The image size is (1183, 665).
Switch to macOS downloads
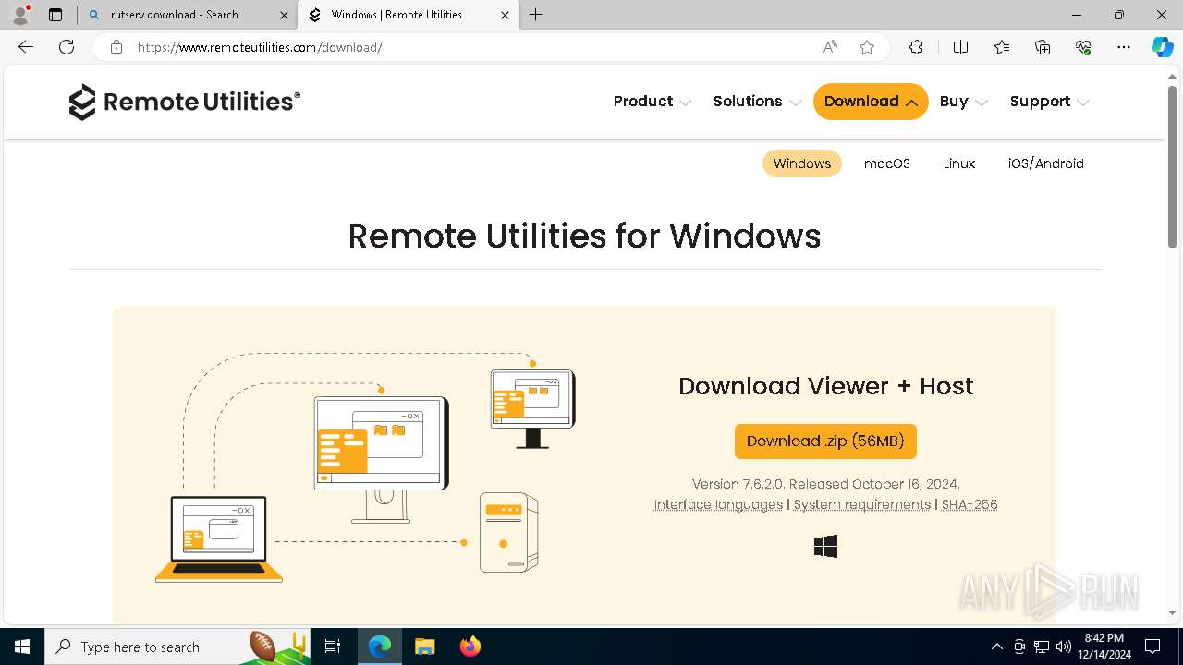coord(887,163)
